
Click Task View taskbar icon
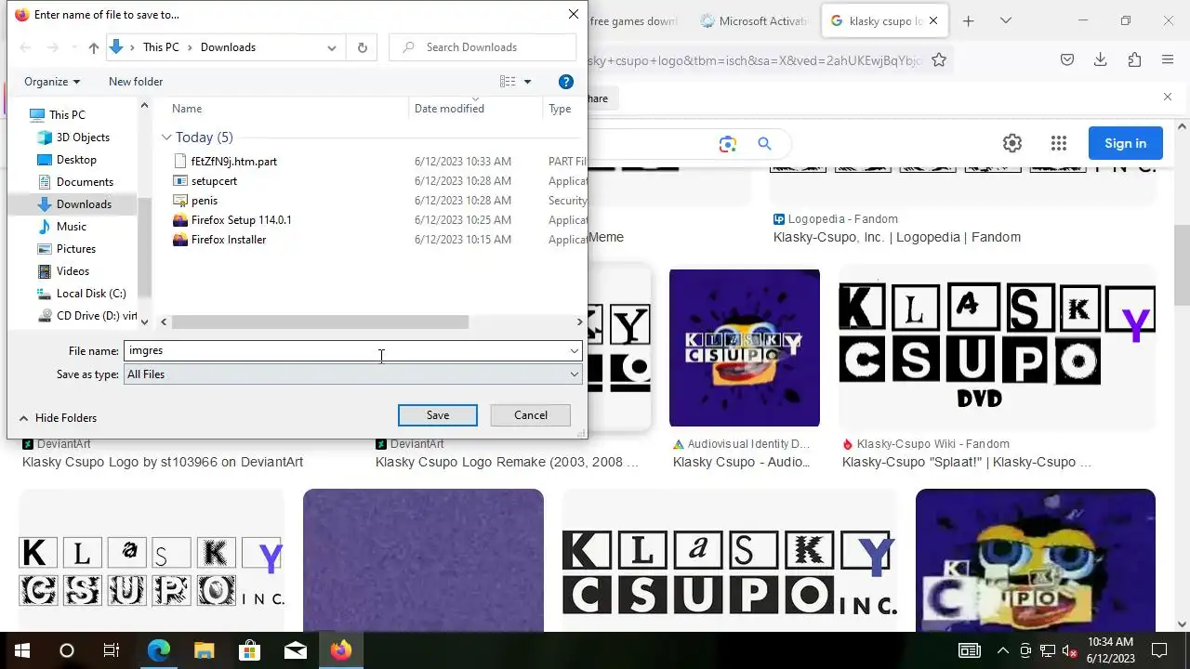pos(112,650)
